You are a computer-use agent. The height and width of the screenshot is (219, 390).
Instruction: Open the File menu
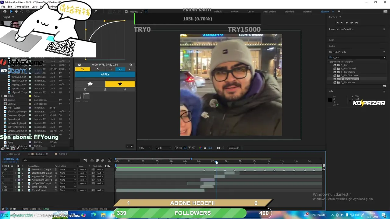3,6
